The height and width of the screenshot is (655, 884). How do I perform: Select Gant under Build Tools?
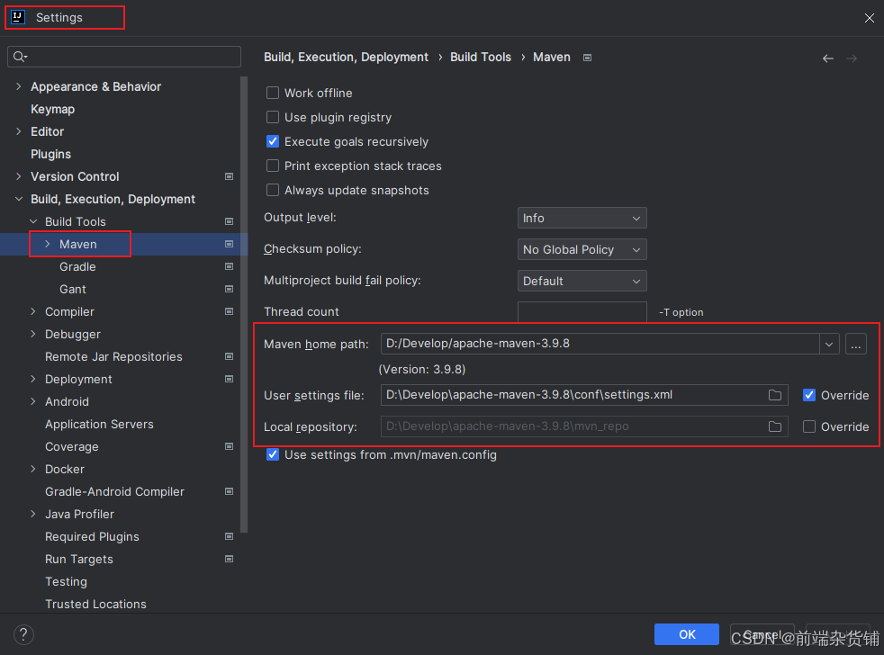(73, 289)
